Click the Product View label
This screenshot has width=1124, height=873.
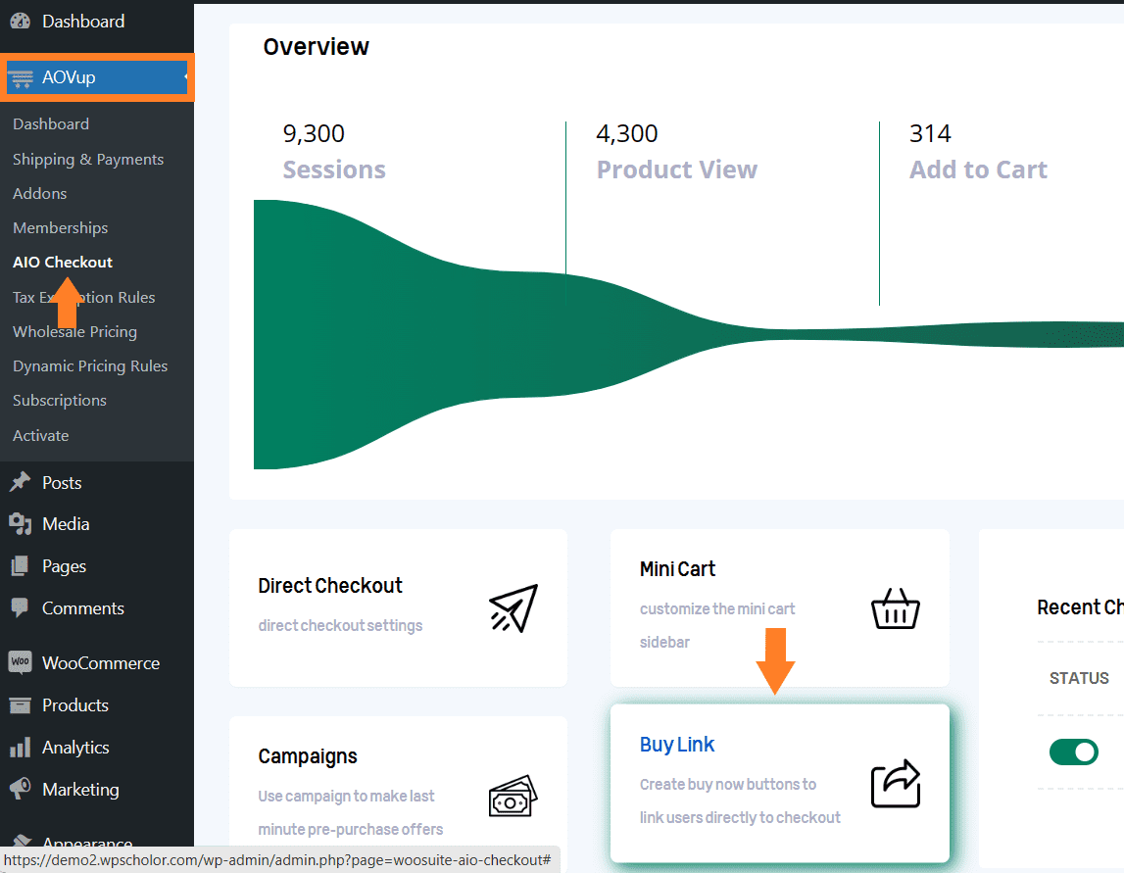point(677,170)
